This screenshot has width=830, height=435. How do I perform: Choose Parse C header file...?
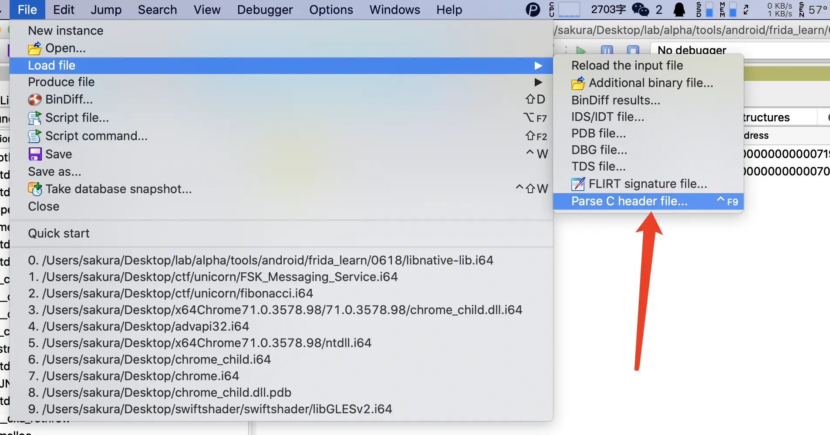click(648, 201)
